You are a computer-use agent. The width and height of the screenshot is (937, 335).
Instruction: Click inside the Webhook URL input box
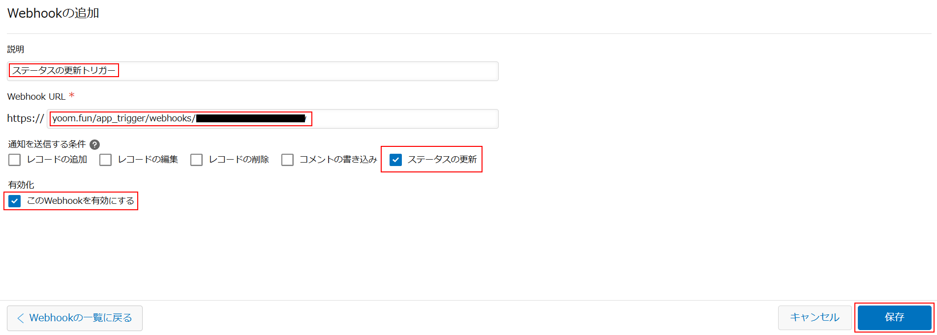tap(273, 119)
